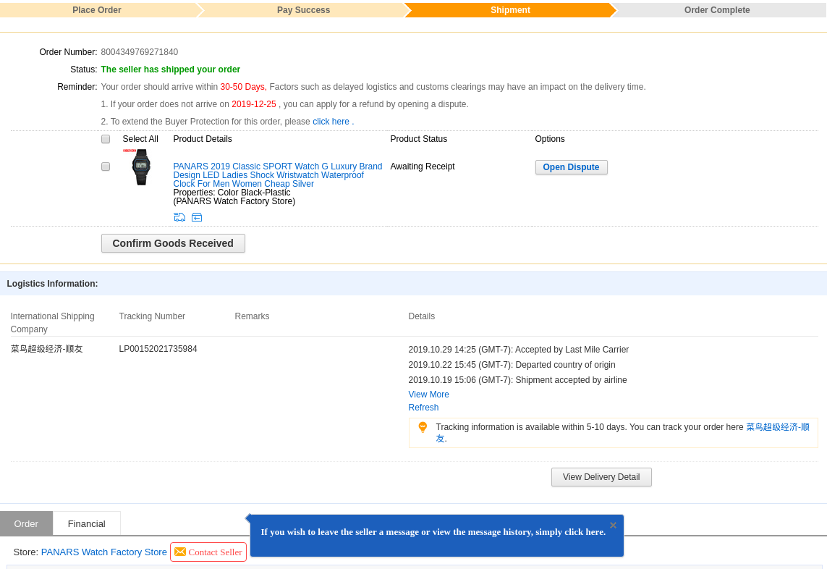This screenshot has height=569, width=827.
Task: Switch to the Financial tab
Action: click(x=87, y=523)
